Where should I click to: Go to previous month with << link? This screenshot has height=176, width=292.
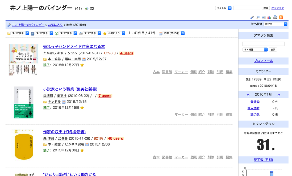pyautogui.click(x=248, y=95)
